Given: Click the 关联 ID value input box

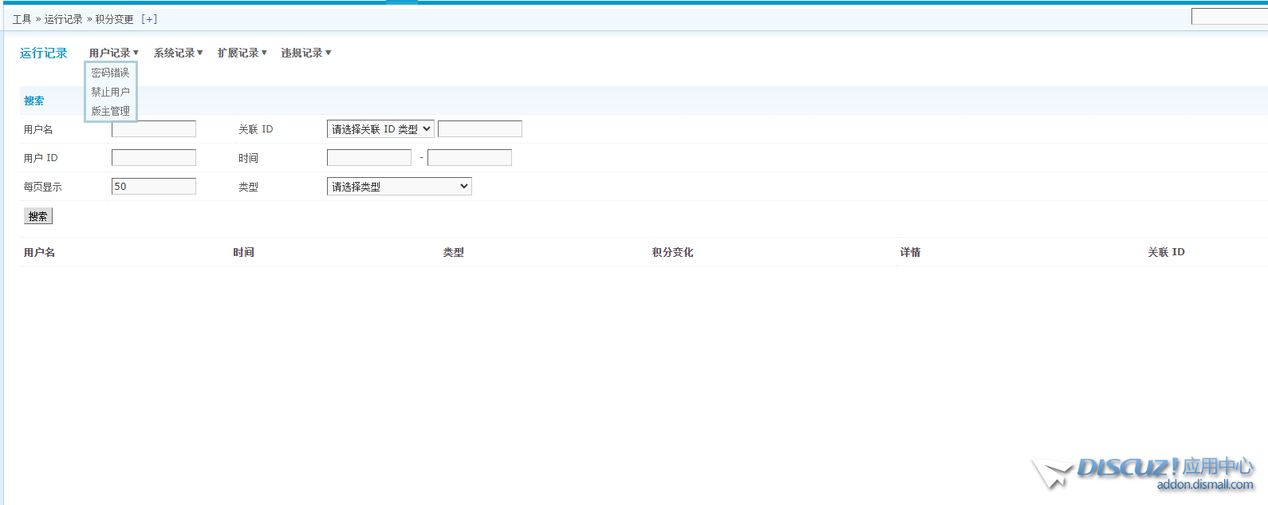Looking at the screenshot, I should (x=479, y=129).
